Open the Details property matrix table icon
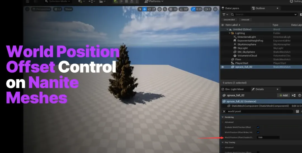The width and height of the screenshot is (302, 153). pos(297,111)
